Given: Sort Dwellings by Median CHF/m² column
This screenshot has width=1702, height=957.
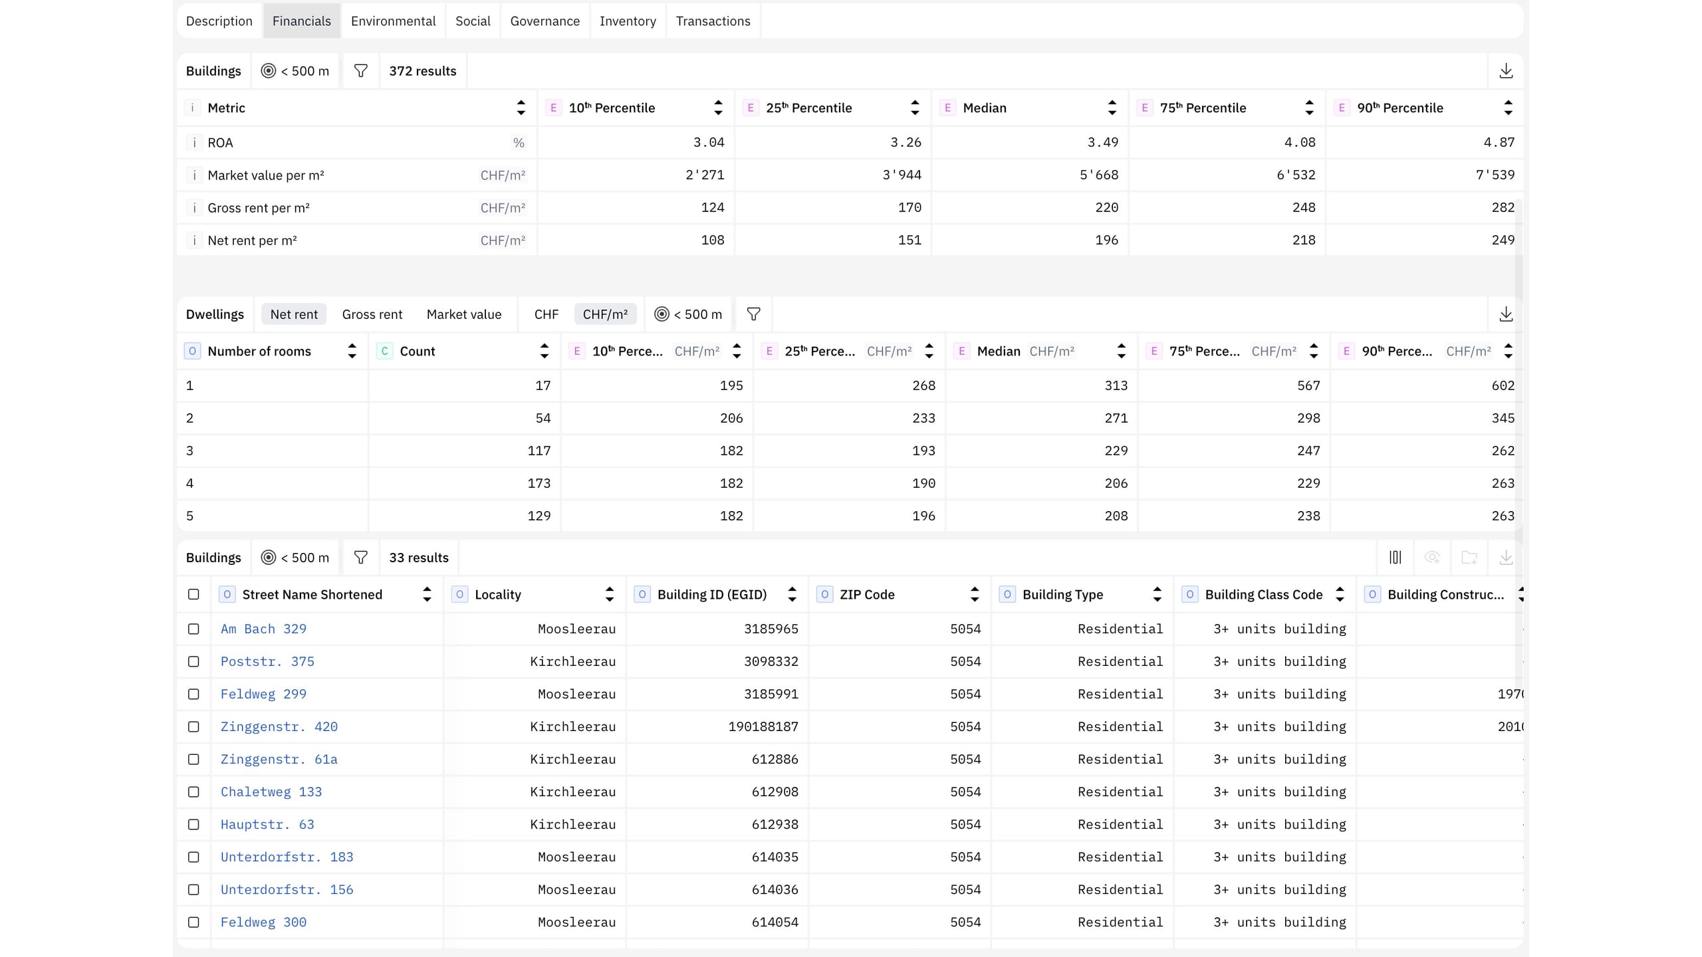Looking at the screenshot, I should [x=1121, y=351].
